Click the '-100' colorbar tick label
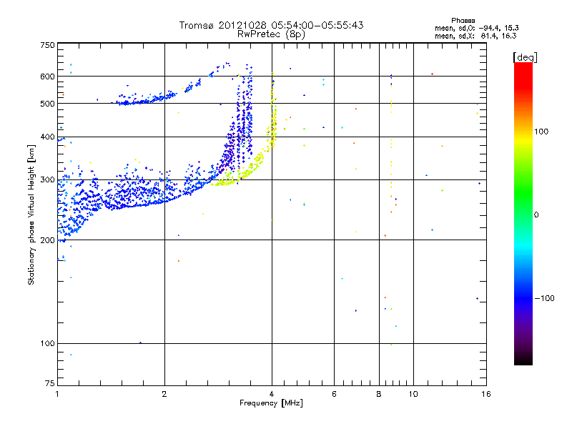Image resolution: width=572 pixels, height=429 pixels. [544, 298]
